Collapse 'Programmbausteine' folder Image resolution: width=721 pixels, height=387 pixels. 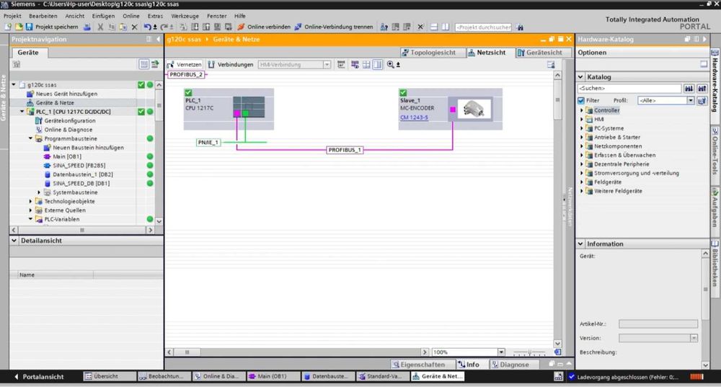[x=30, y=138]
